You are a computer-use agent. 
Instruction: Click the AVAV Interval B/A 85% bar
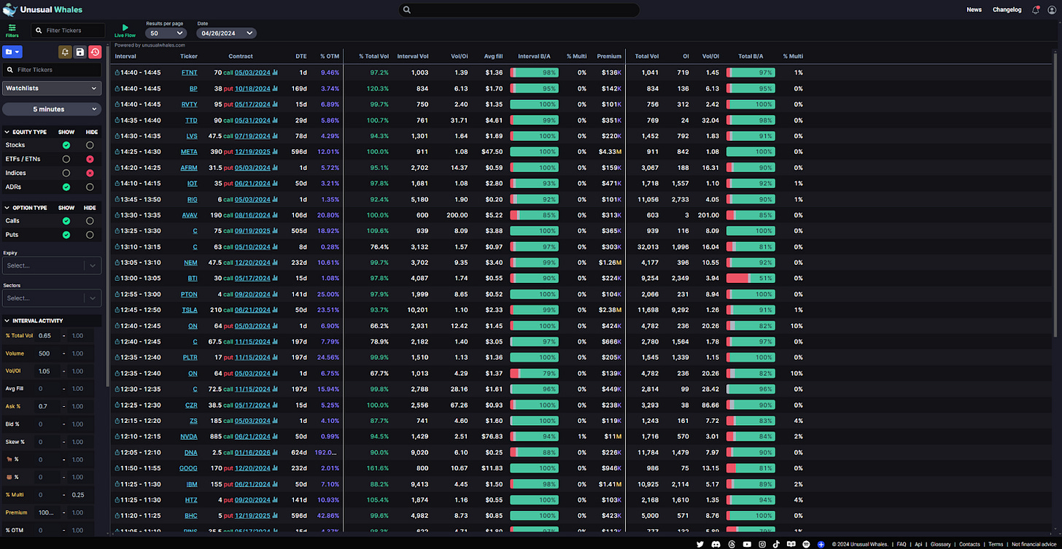coord(534,215)
